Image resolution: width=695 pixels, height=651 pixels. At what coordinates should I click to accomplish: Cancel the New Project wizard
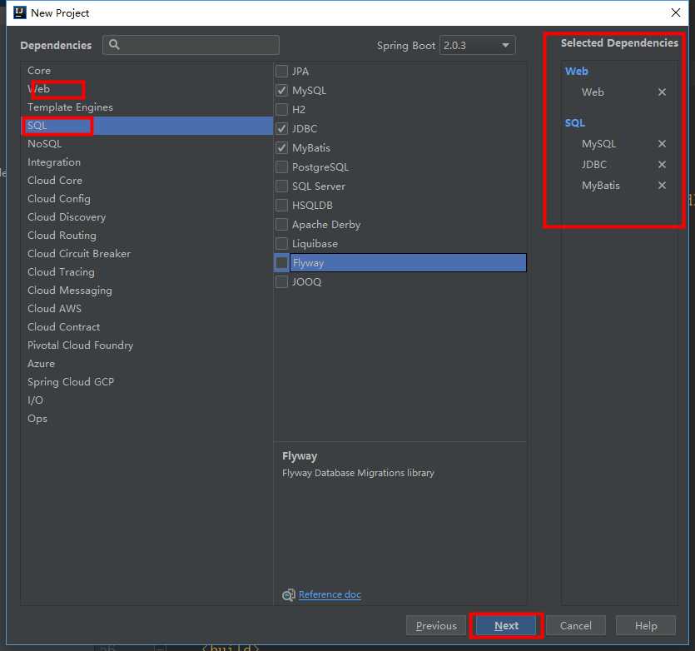click(575, 625)
